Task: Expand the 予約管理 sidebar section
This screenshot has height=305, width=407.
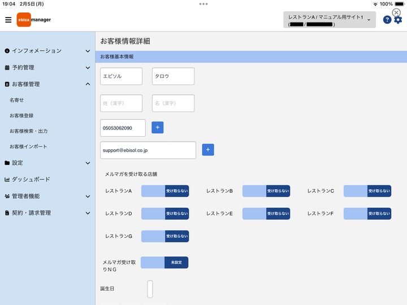Action: (47, 67)
